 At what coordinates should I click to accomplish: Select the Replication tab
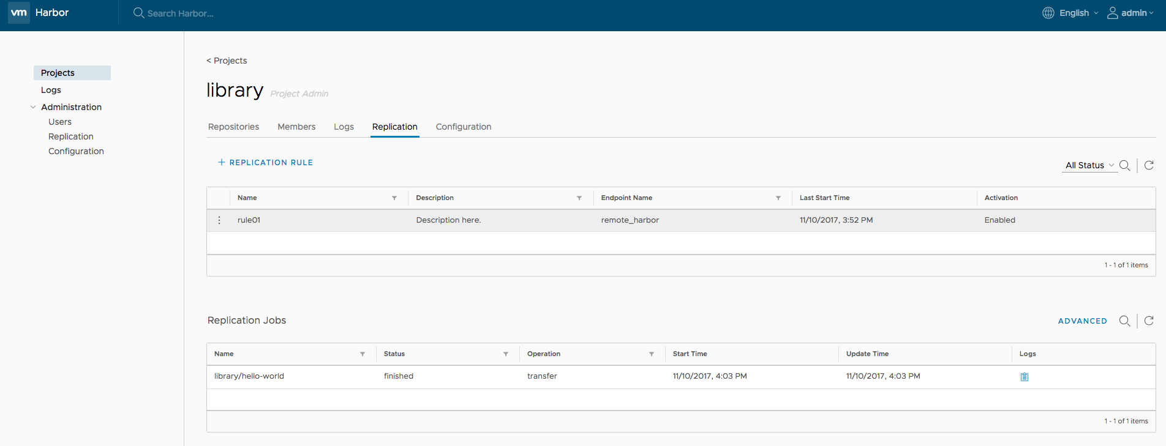pos(395,127)
